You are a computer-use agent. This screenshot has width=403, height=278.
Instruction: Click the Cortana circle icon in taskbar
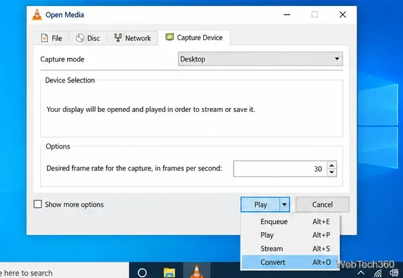pyautogui.click(x=142, y=273)
